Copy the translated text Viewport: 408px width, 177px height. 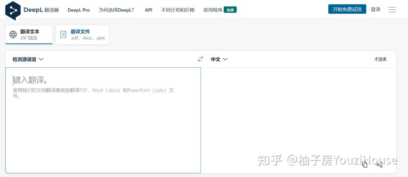(365, 165)
